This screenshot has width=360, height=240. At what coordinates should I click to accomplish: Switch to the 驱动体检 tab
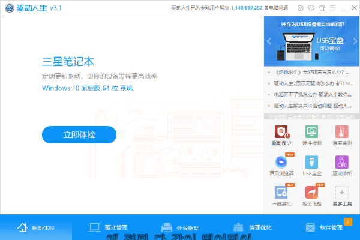(x=36, y=227)
